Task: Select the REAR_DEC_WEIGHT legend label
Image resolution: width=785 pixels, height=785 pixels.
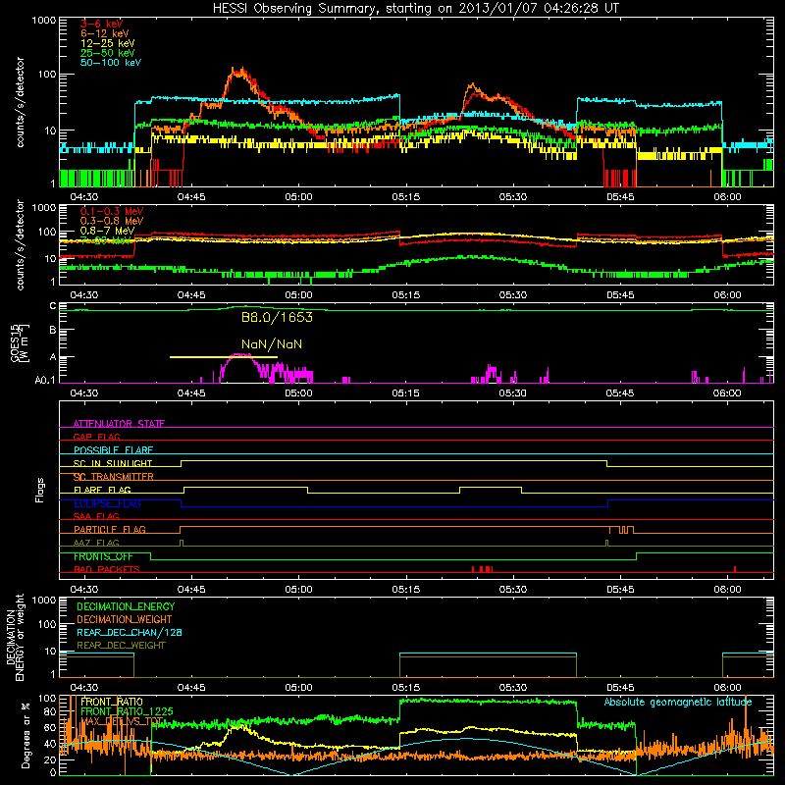Action: pos(121,646)
